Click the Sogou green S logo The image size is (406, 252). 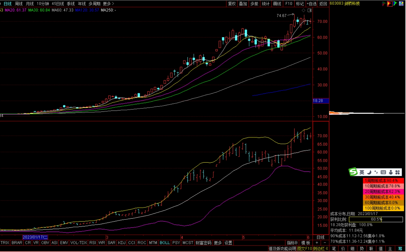353,172
